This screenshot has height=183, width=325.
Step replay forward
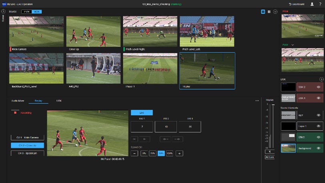pyautogui.click(x=177, y=139)
